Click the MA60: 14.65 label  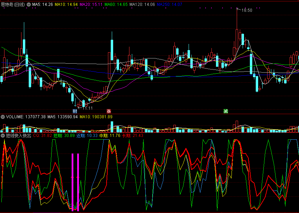coord(116,4)
